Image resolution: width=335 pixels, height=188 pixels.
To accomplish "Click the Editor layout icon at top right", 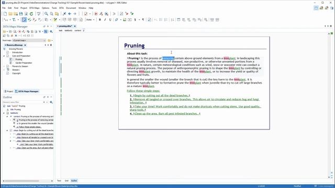I will tap(316, 8).
